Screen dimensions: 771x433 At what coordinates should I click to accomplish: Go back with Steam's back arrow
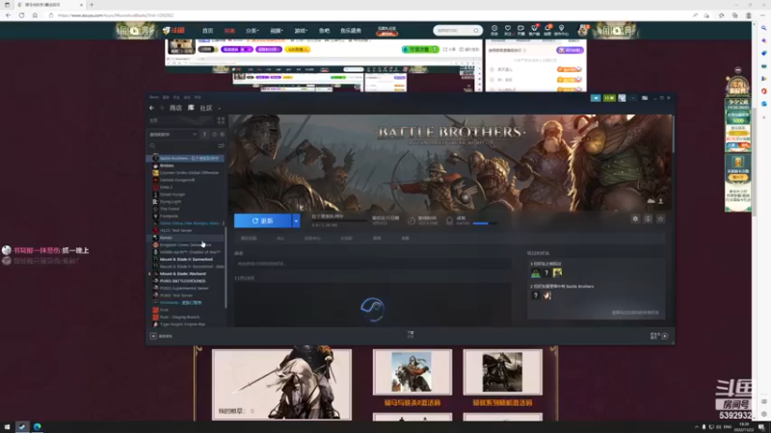coord(151,108)
